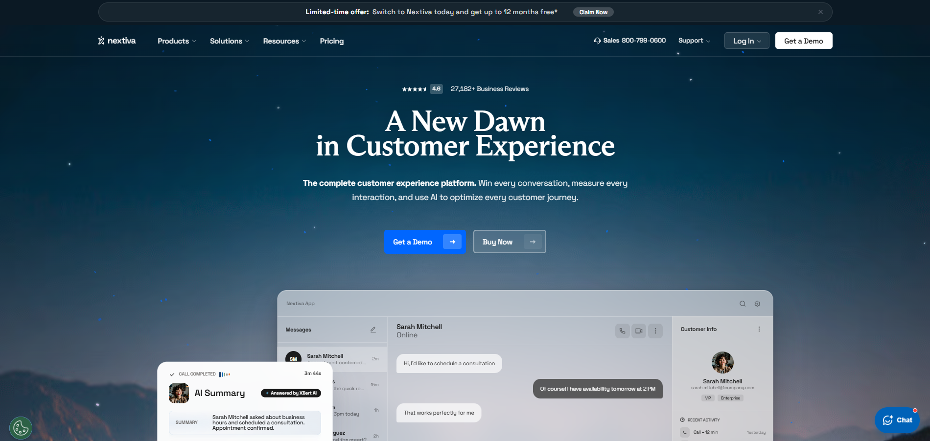The height and width of the screenshot is (441, 930).
Task: Click the star rating icons
Action: tap(414, 89)
